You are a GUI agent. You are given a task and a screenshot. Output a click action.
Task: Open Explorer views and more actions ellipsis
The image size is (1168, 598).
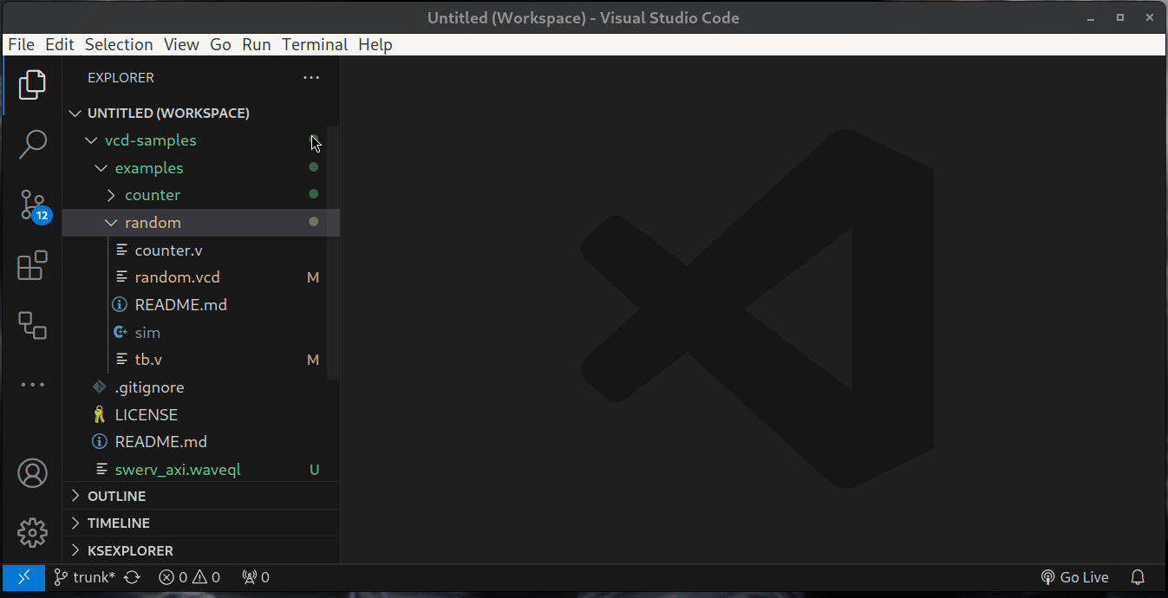point(311,78)
